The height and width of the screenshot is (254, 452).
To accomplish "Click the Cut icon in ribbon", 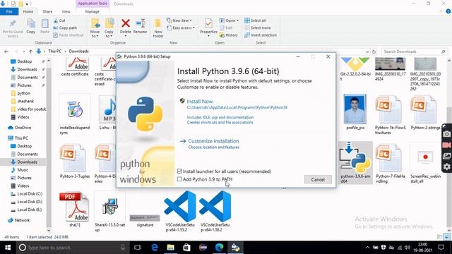I will (56, 20).
